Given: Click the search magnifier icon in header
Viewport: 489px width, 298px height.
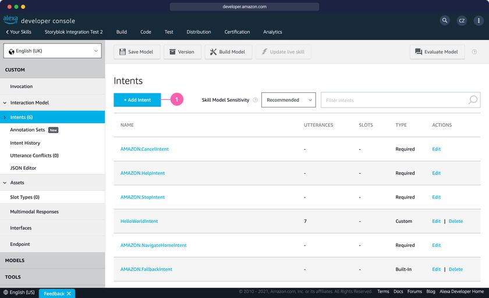Looking at the screenshot, I should coord(445,20).
